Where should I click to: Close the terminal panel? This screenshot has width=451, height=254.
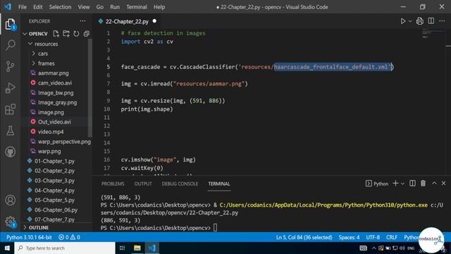pyautogui.click(x=443, y=183)
